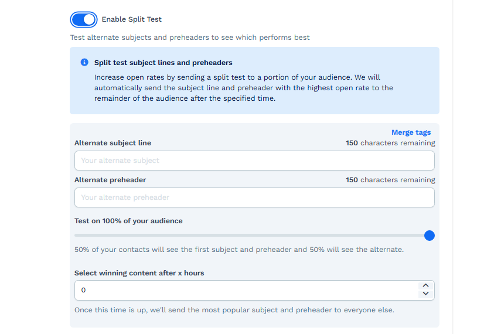Focus the Alternate preheader input field
This screenshot has width=501, height=334.
[x=254, y=197]
